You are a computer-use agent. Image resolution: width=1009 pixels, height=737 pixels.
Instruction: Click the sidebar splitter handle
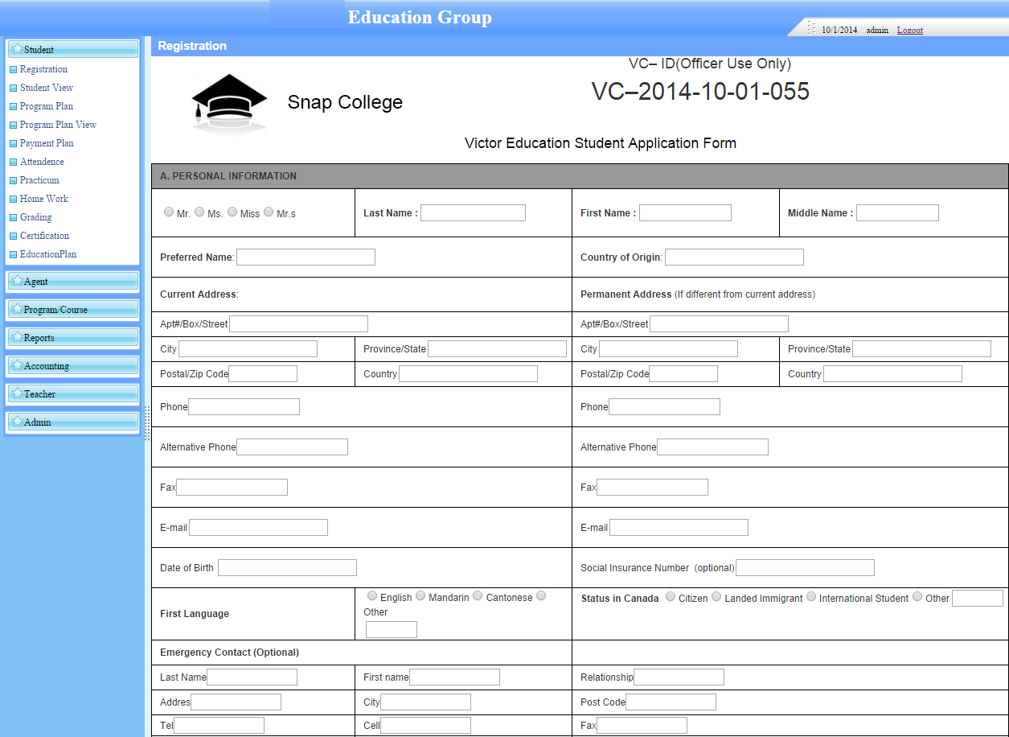click(147, 423)
